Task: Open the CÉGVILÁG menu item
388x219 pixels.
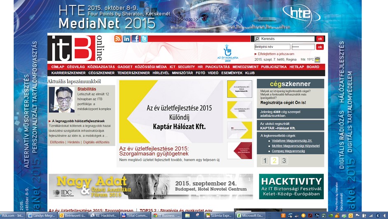Action: point(76,67)
